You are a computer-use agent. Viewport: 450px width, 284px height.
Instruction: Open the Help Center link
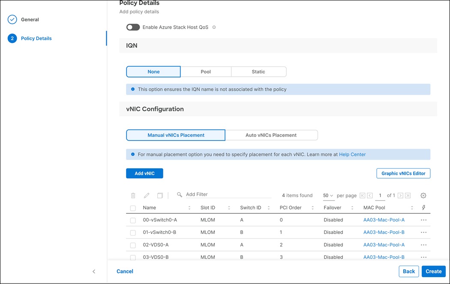pos(352,154)
